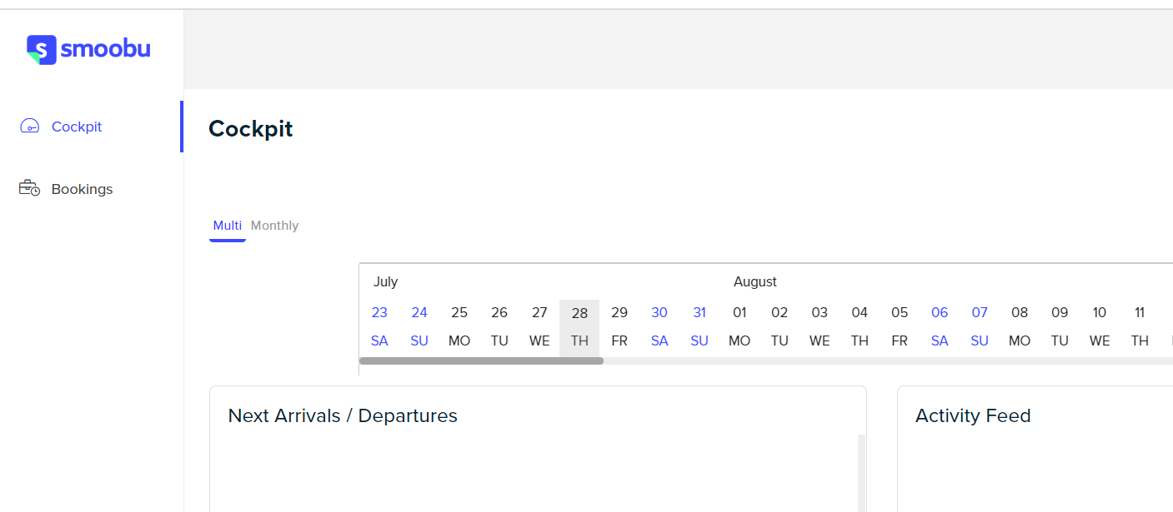Click the Next Arrivals / Departures heading
The height and width of the screenshot is (512, 1173).
point(343,415)
